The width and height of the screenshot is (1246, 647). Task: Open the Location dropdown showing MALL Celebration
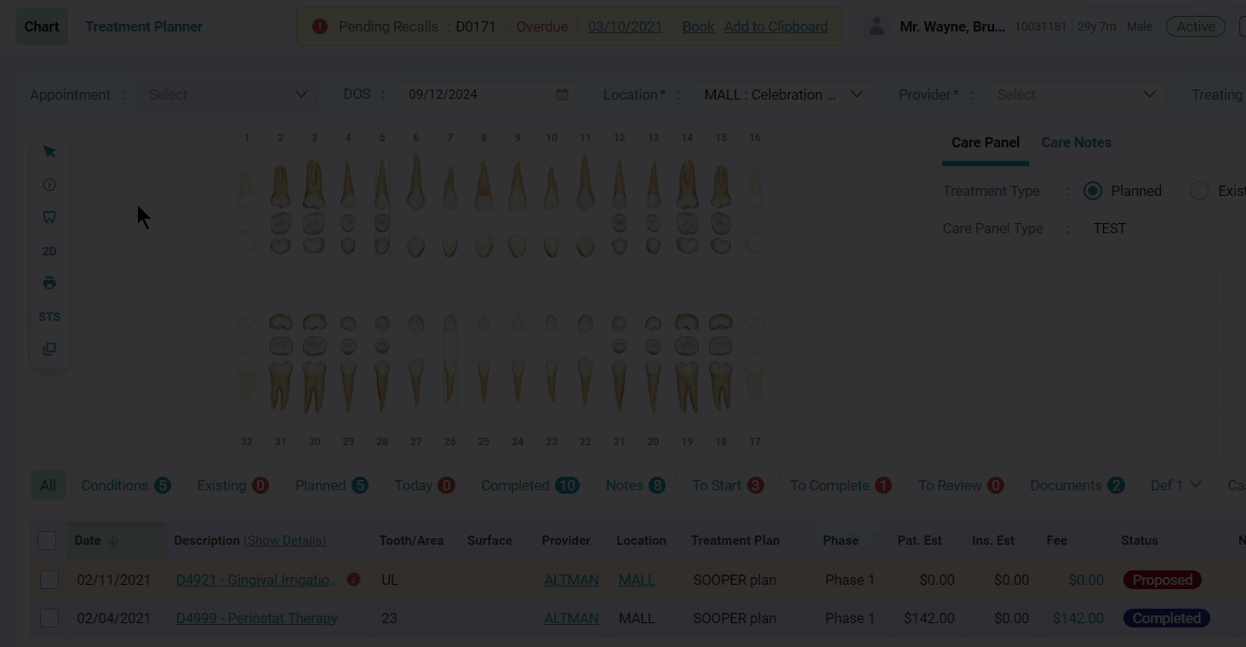(782, 94)
